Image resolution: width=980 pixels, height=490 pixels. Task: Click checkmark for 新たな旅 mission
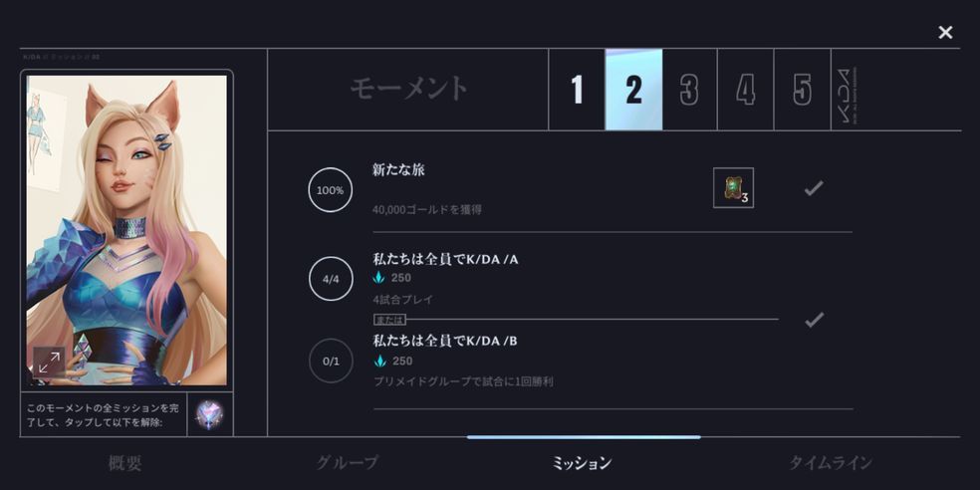[813, 188]
